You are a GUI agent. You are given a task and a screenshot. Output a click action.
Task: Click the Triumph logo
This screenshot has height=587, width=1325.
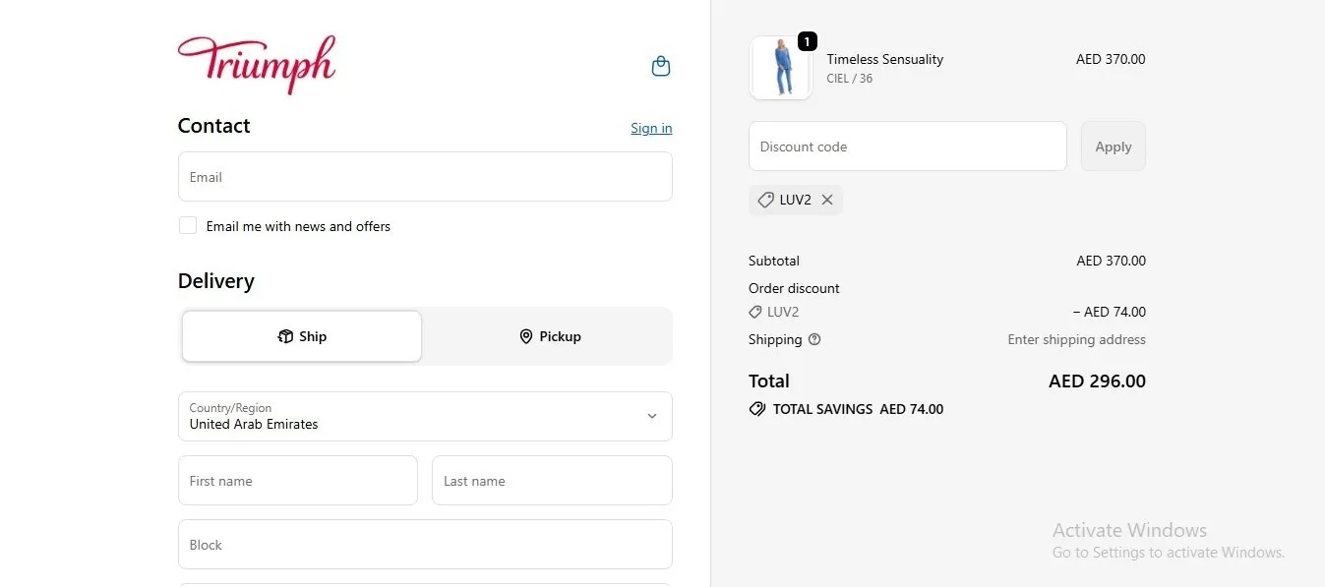(x=257, y=65)
